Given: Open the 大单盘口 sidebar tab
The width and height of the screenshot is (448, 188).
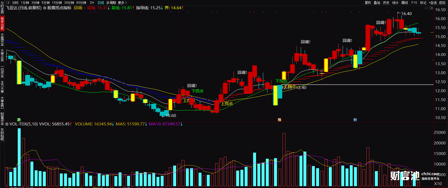Looking at the screenshot, I should pos(2,103).
